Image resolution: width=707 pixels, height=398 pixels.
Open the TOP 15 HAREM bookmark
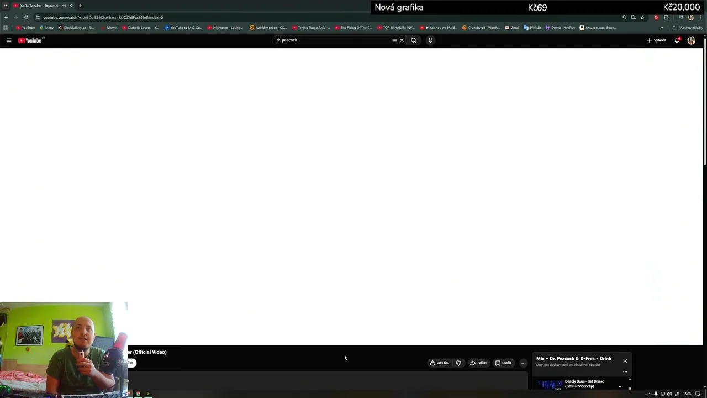(x=396, y=28)
